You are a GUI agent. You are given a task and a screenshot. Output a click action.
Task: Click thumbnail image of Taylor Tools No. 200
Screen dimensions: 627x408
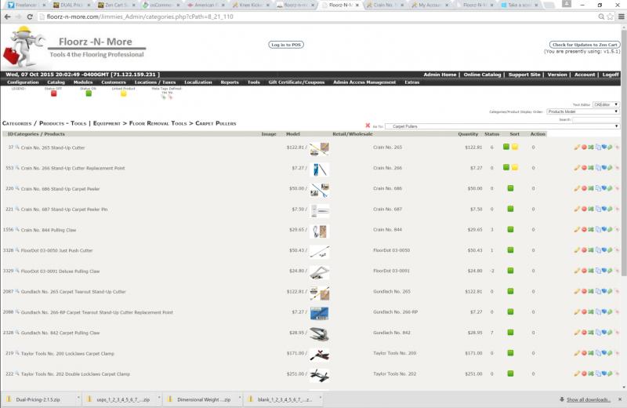pyautogui.click(x=320, y=354)
